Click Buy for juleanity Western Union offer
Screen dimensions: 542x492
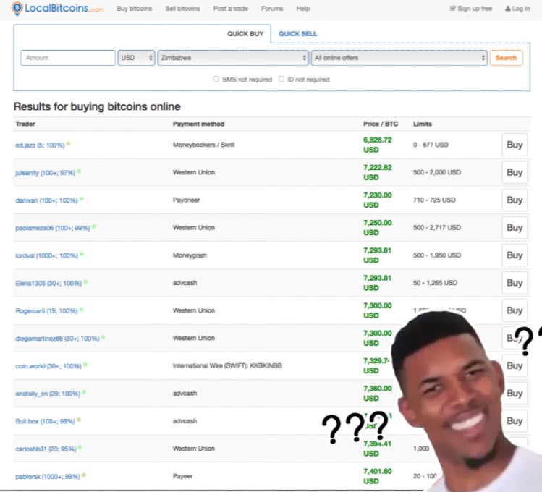(515, 172)
